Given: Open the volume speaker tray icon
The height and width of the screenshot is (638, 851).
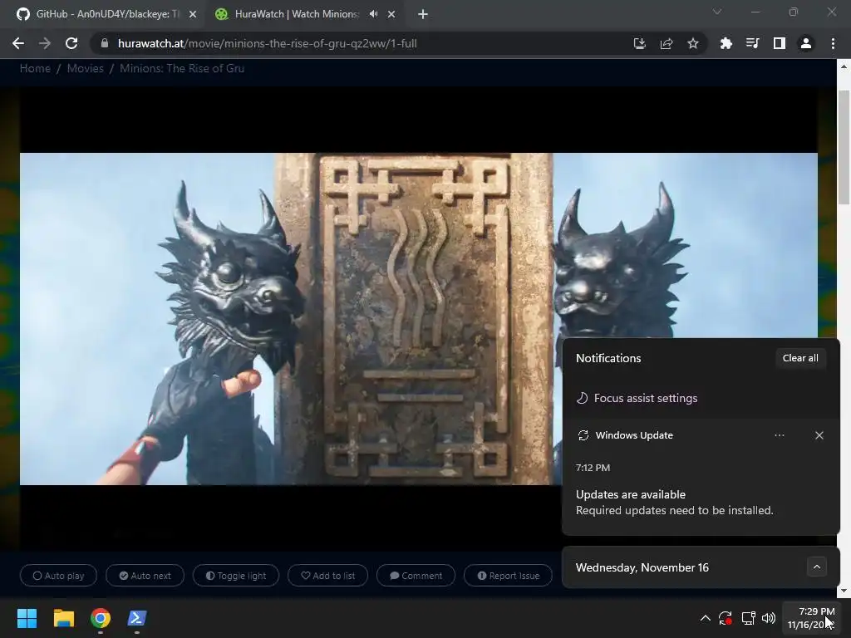Looking at the screenshot, I should pos(769,618).
